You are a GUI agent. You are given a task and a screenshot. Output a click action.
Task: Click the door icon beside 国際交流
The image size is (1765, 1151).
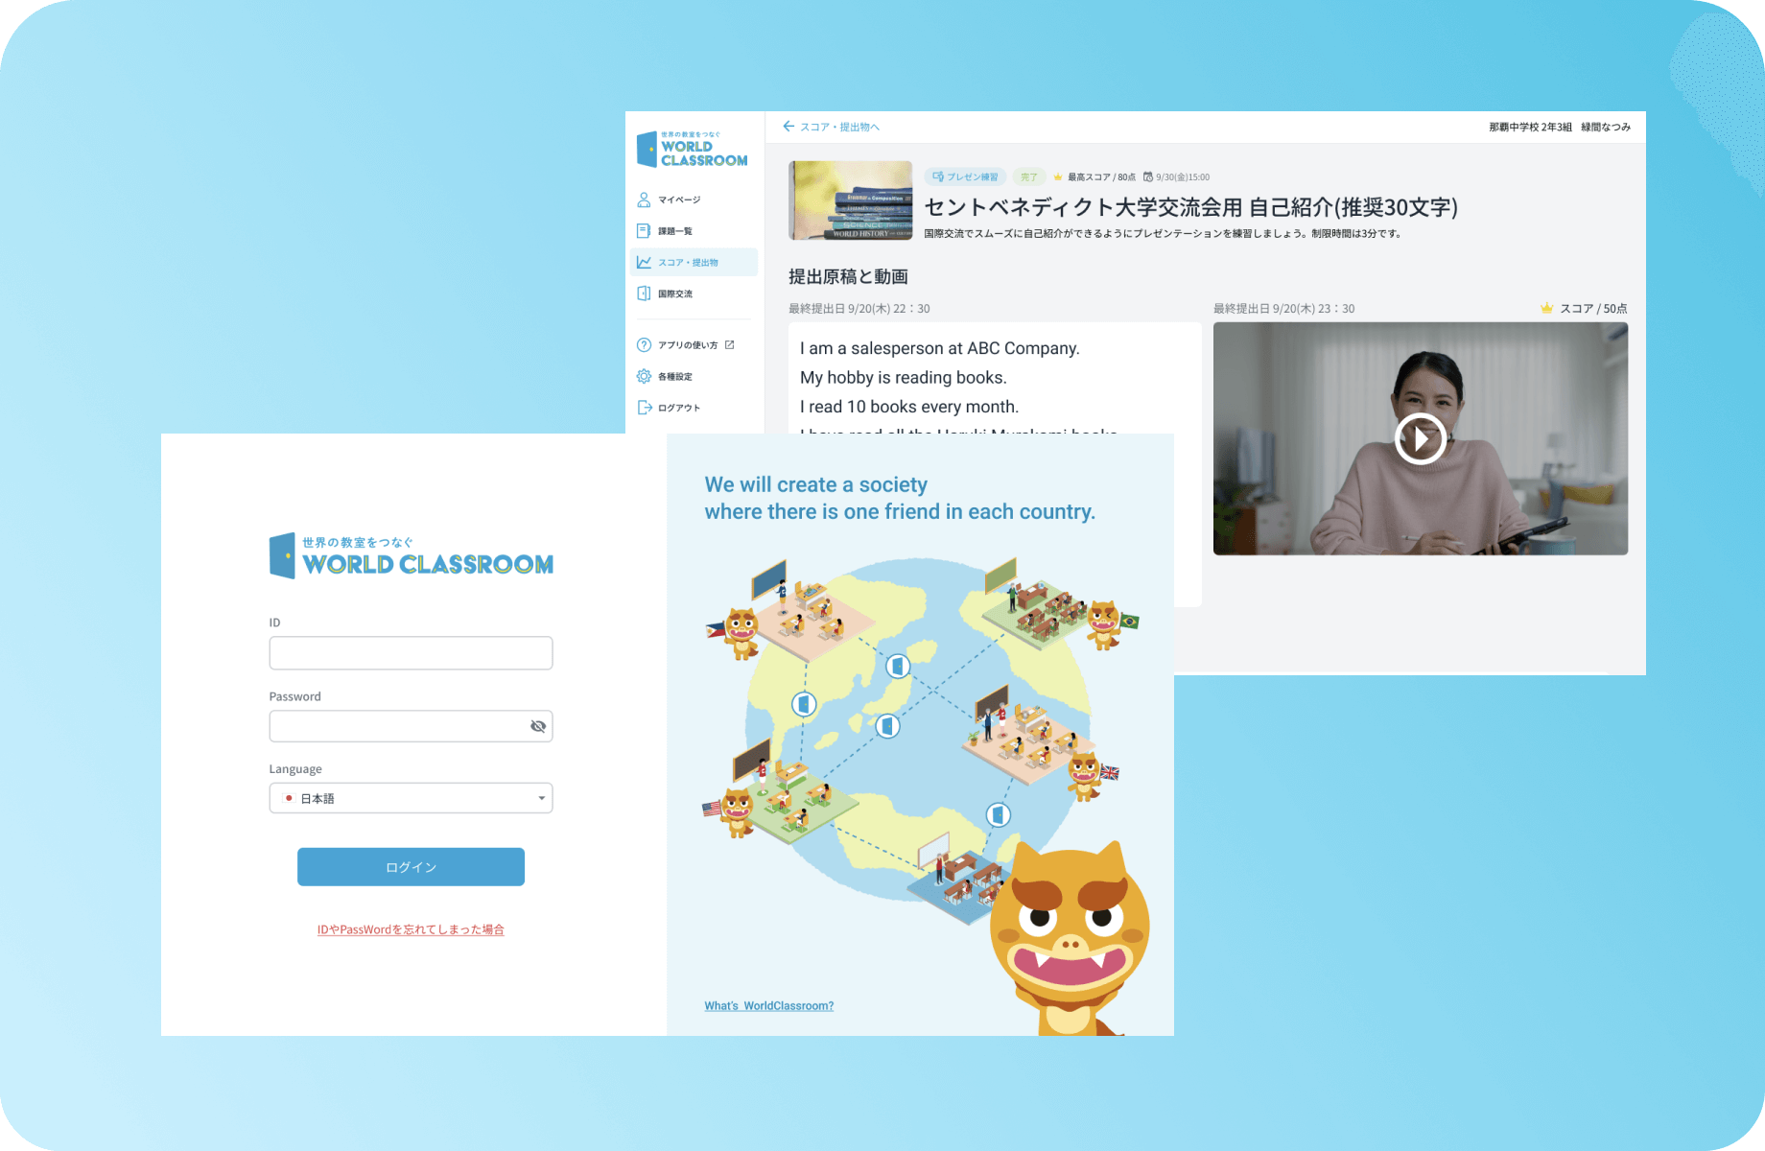pyautogui.click(x=644, y=294)
